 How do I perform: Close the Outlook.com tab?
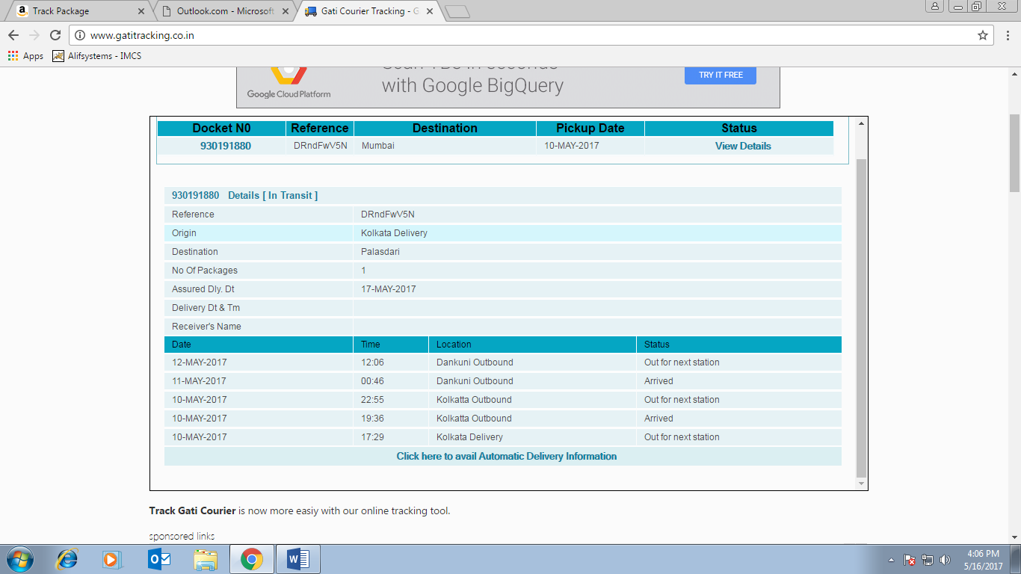[x=286, y=11]
